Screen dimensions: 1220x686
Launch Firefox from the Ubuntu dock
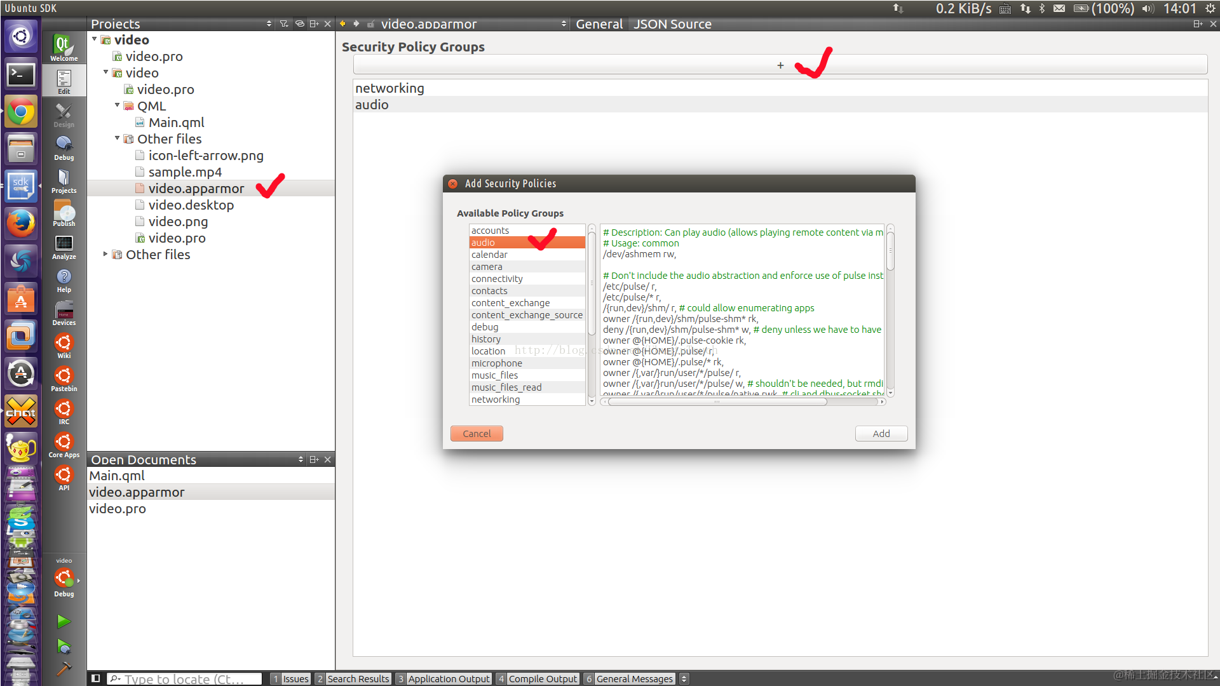(21, 224)
